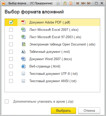
Task: Select the 'Документ Adobe PDF (.pdf)' row text
Action: (50, 22)
